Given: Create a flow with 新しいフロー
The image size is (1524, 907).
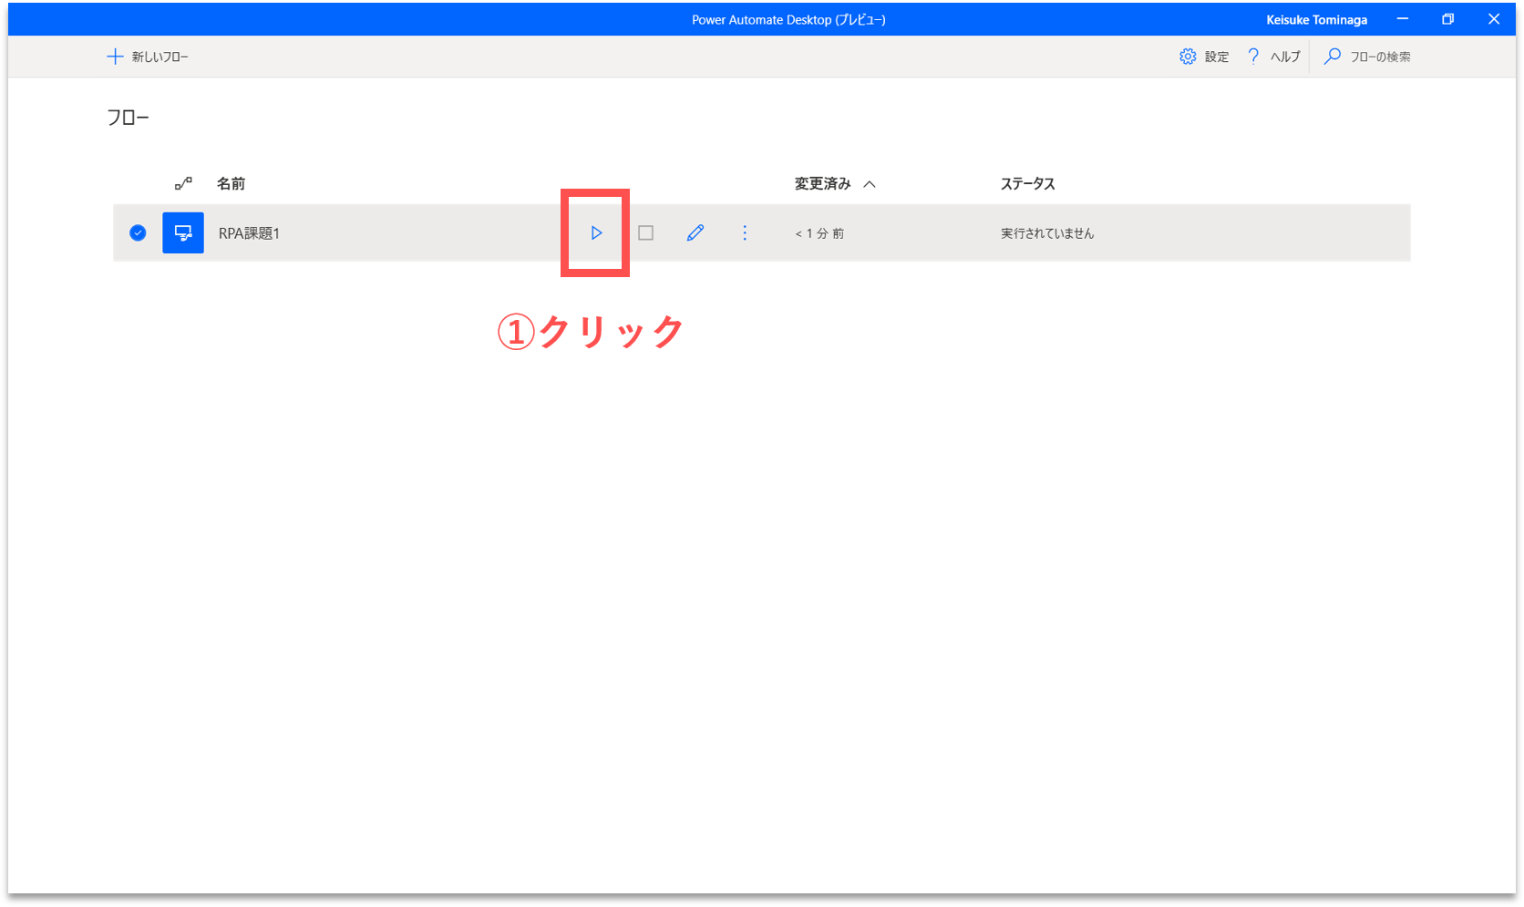Looking at the screenshot, I should [x=148, y=57].
